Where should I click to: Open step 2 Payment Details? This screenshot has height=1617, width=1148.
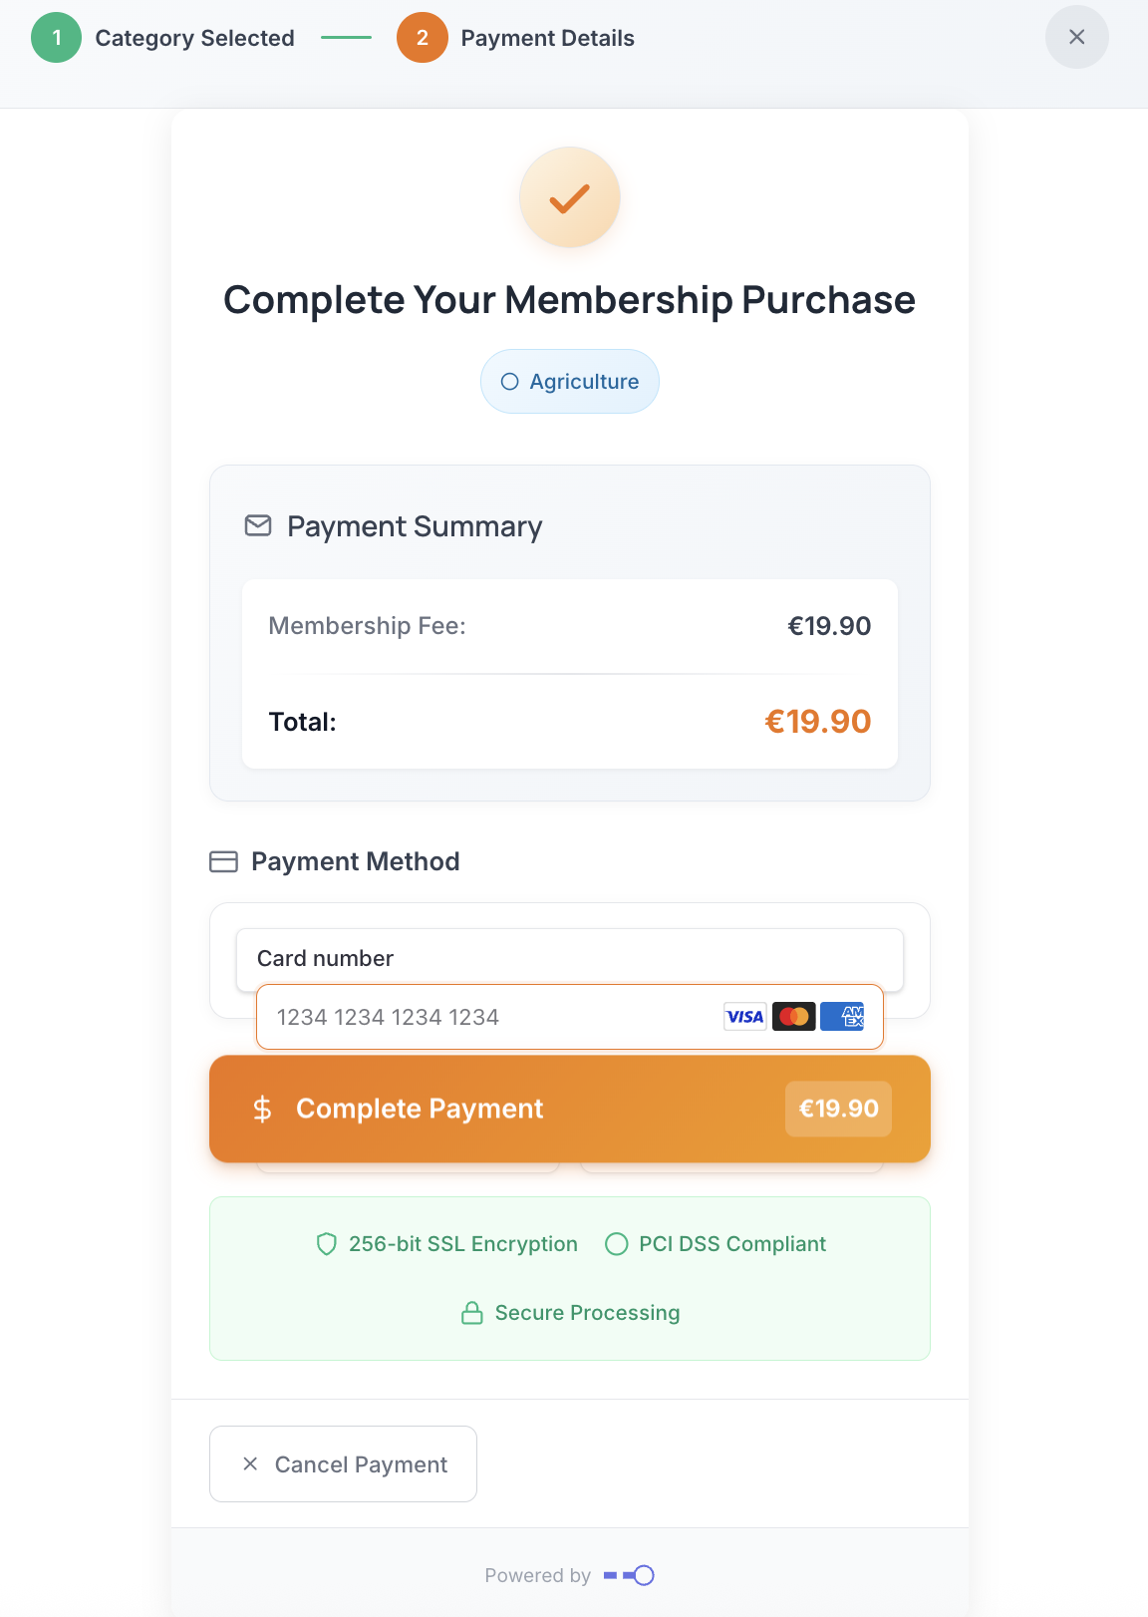click(423, 38)
